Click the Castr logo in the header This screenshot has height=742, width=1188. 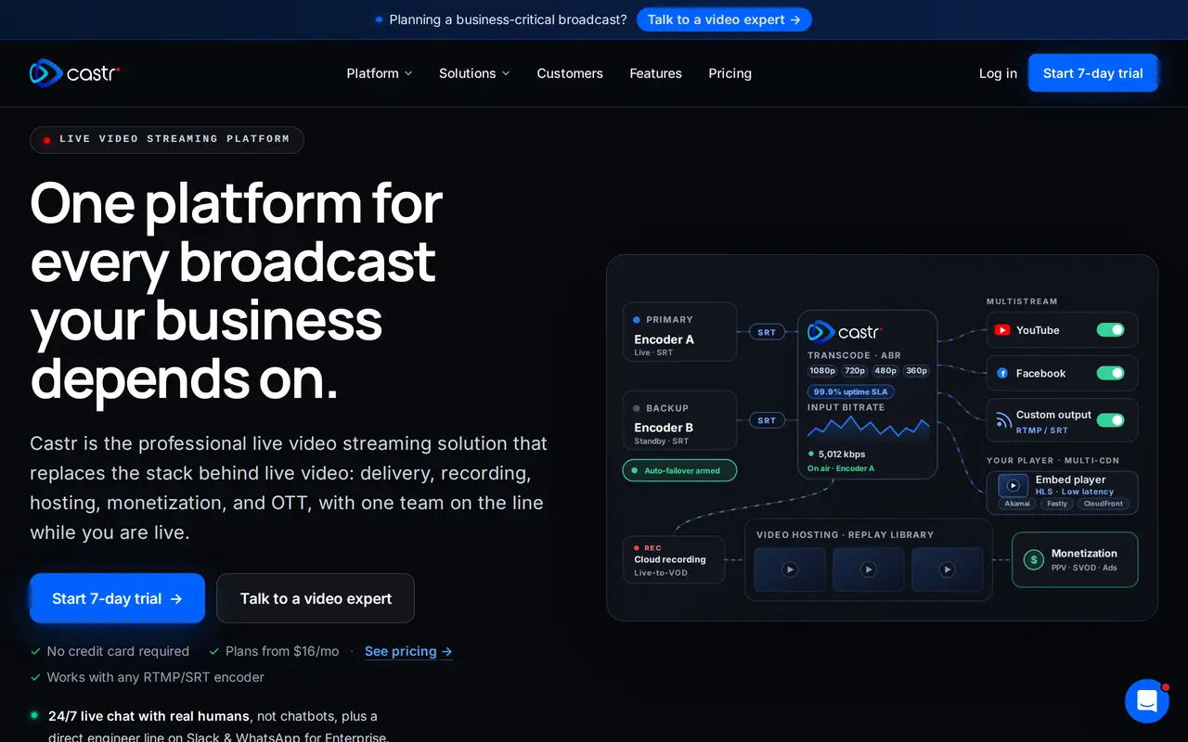(x=74, y=72)
